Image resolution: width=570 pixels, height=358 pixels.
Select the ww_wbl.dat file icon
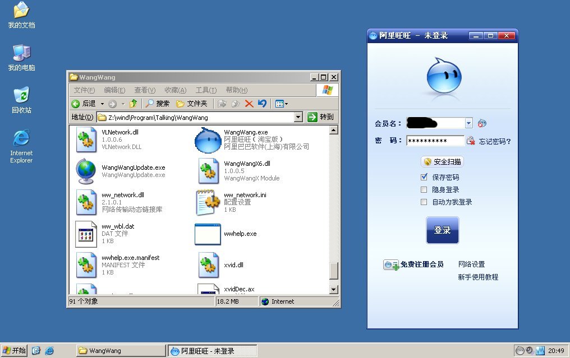(x=86, y=234)
